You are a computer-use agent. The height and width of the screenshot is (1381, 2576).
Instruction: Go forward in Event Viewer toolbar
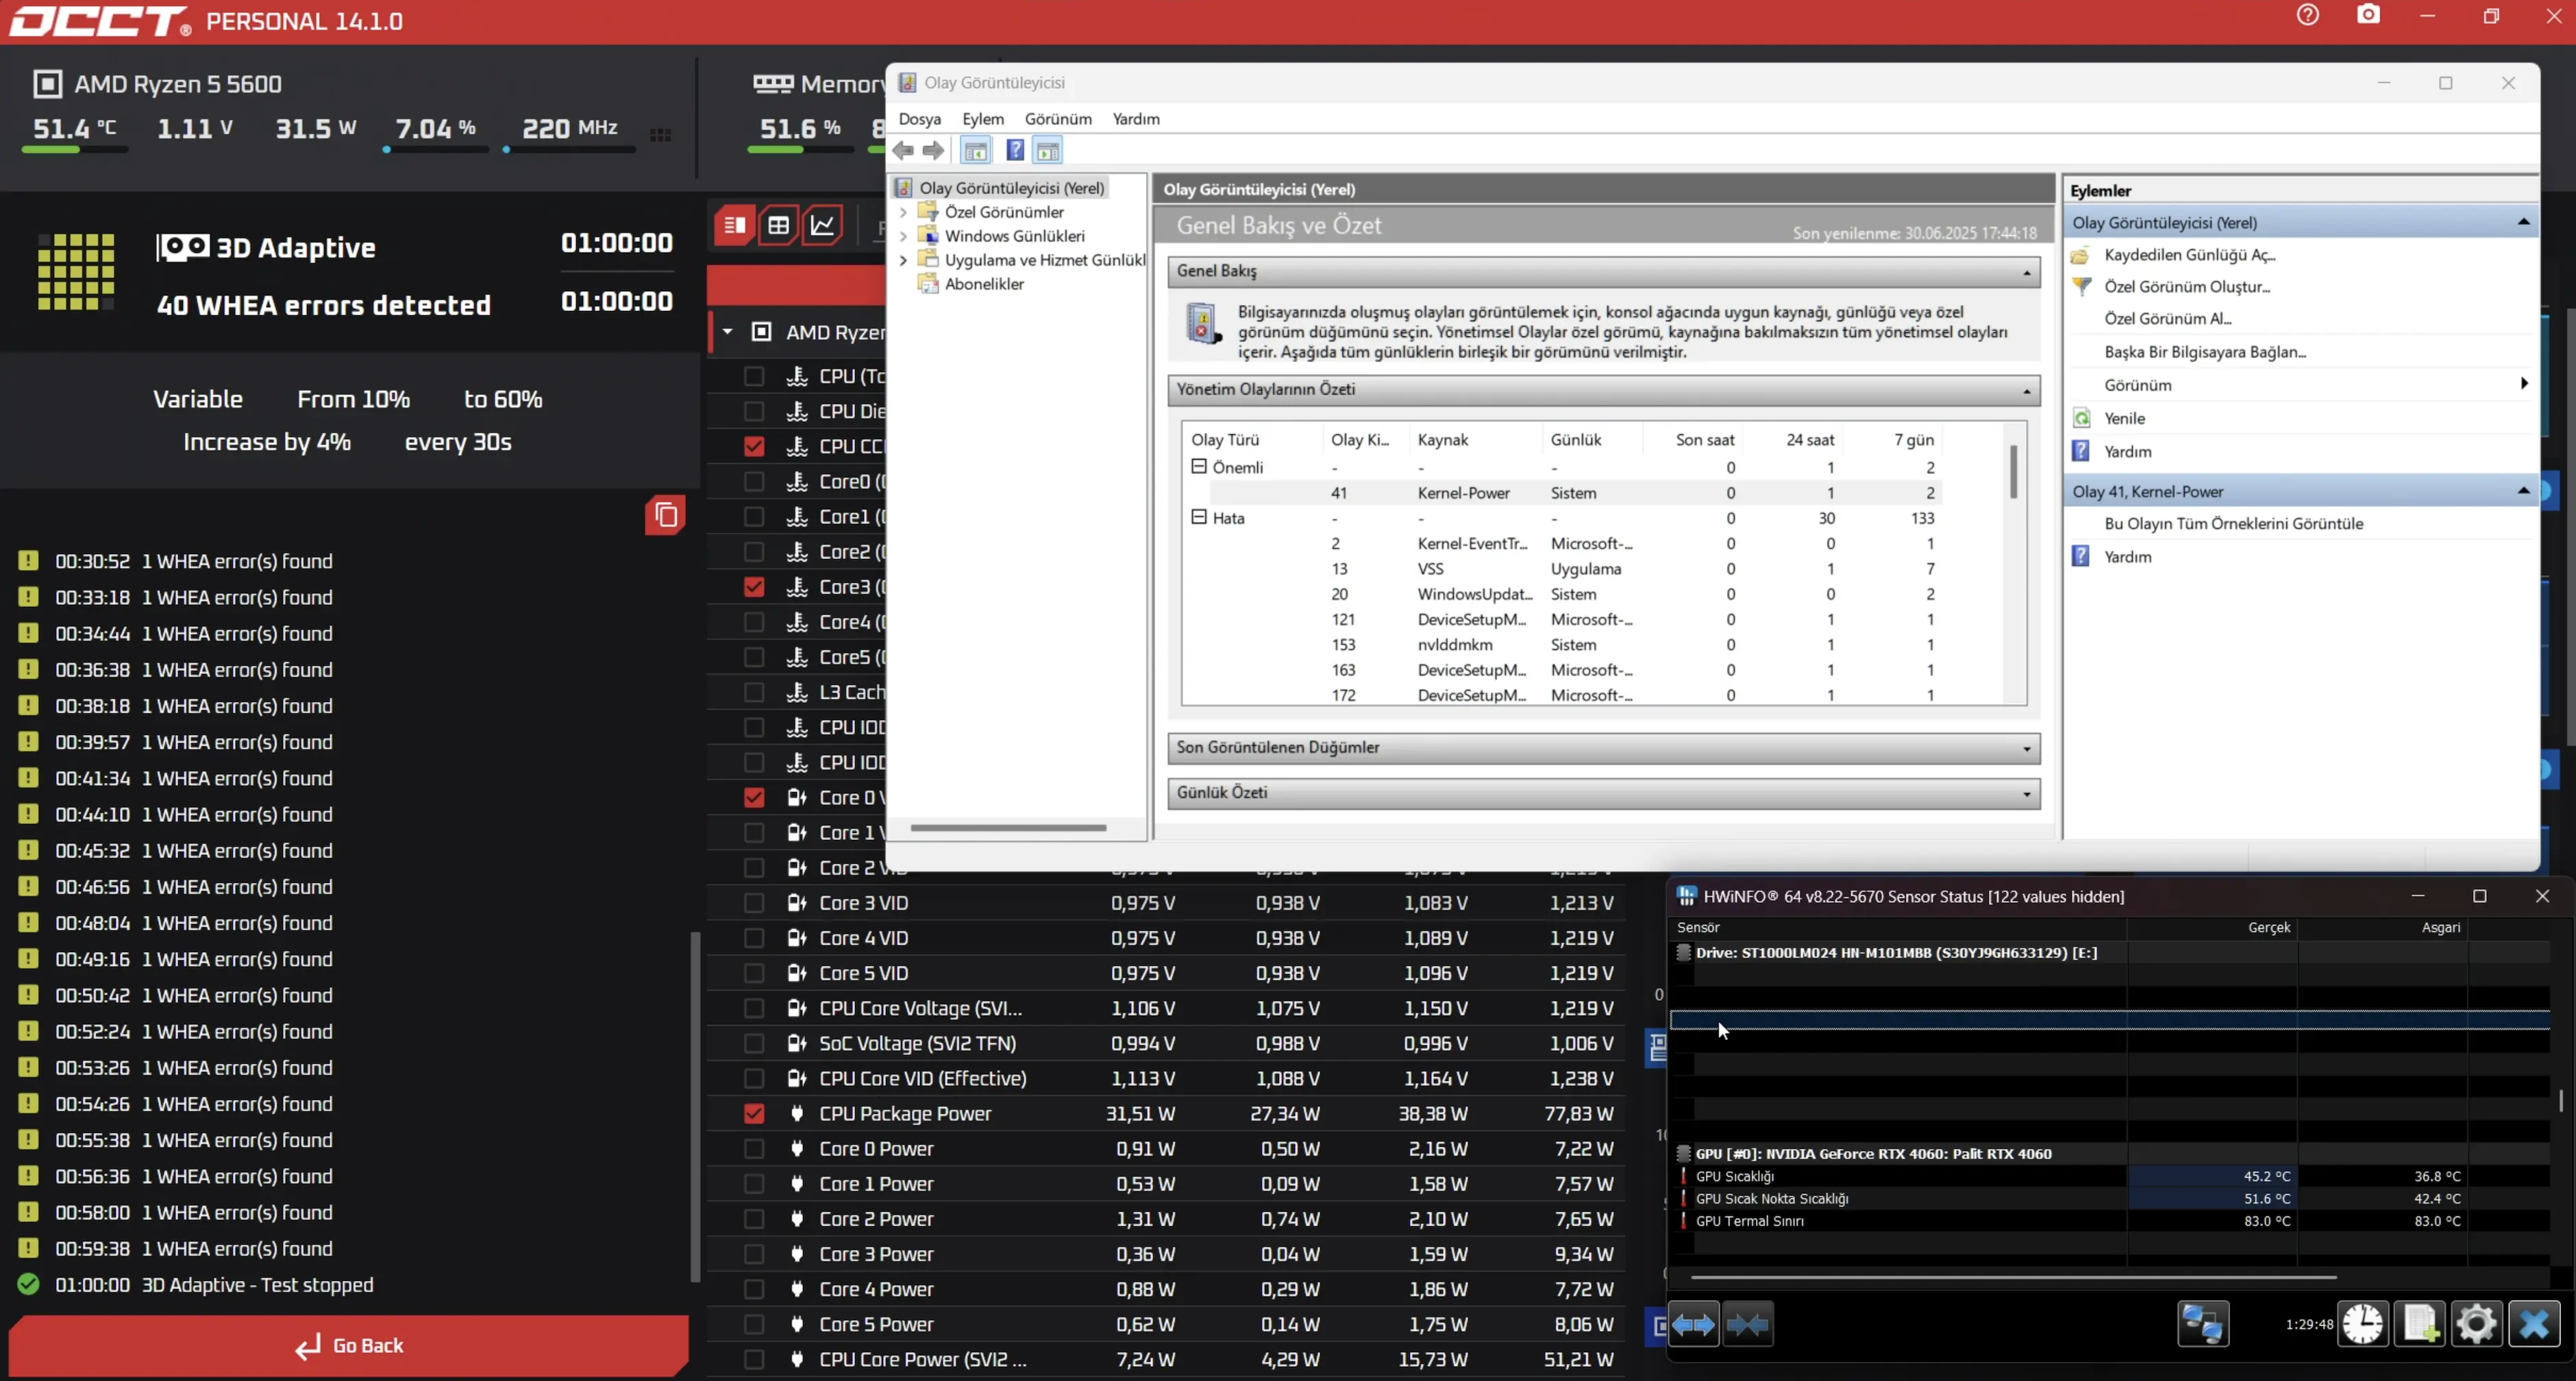(933, 151)
